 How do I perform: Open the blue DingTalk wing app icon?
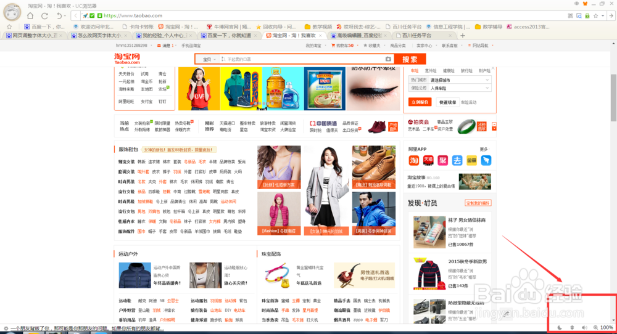click(486, 160)
